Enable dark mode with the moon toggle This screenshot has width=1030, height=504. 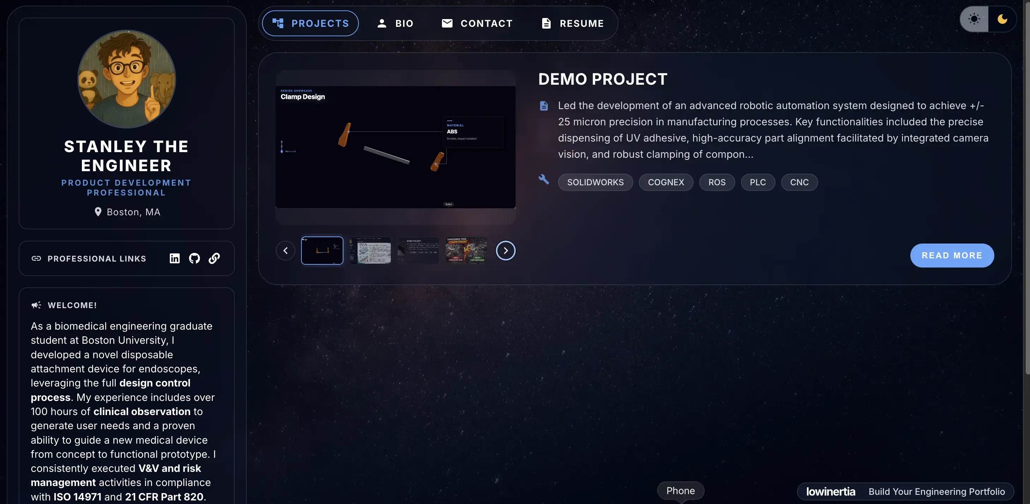point(1002,19)
